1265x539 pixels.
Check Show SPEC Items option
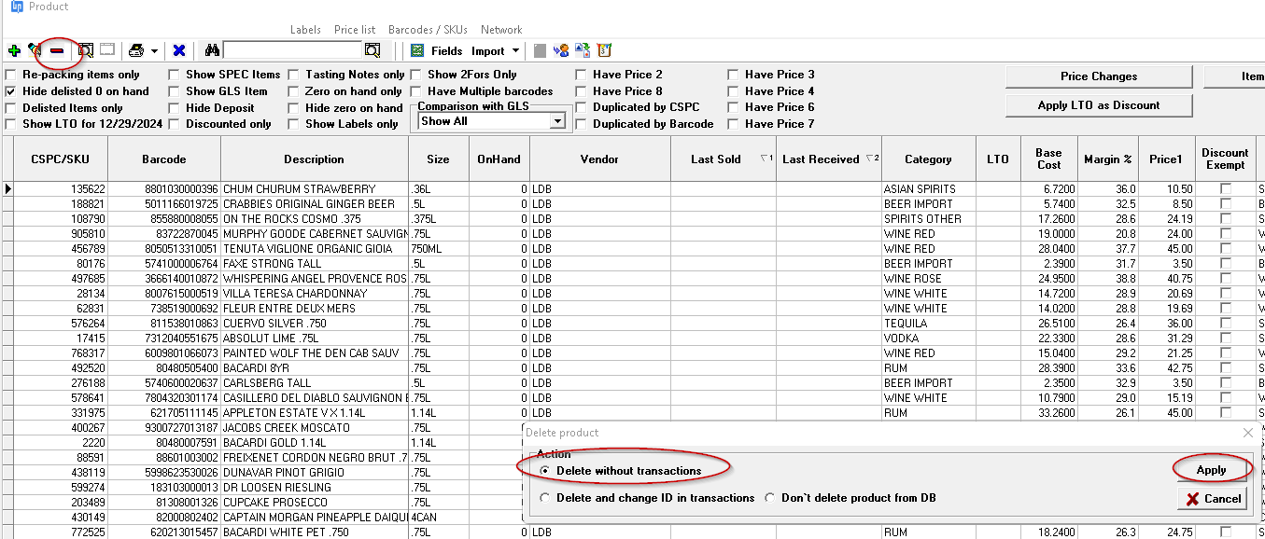point(174,75)
